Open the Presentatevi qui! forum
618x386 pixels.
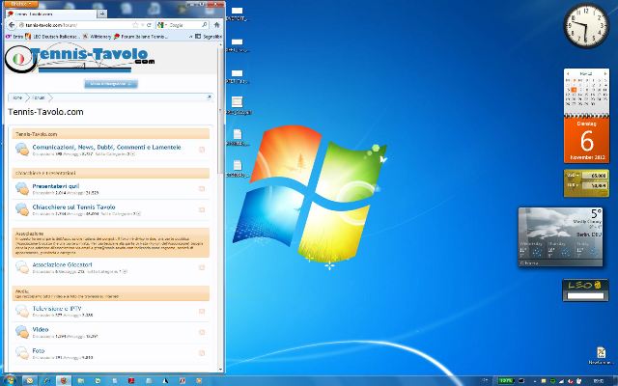pos(56,186)
